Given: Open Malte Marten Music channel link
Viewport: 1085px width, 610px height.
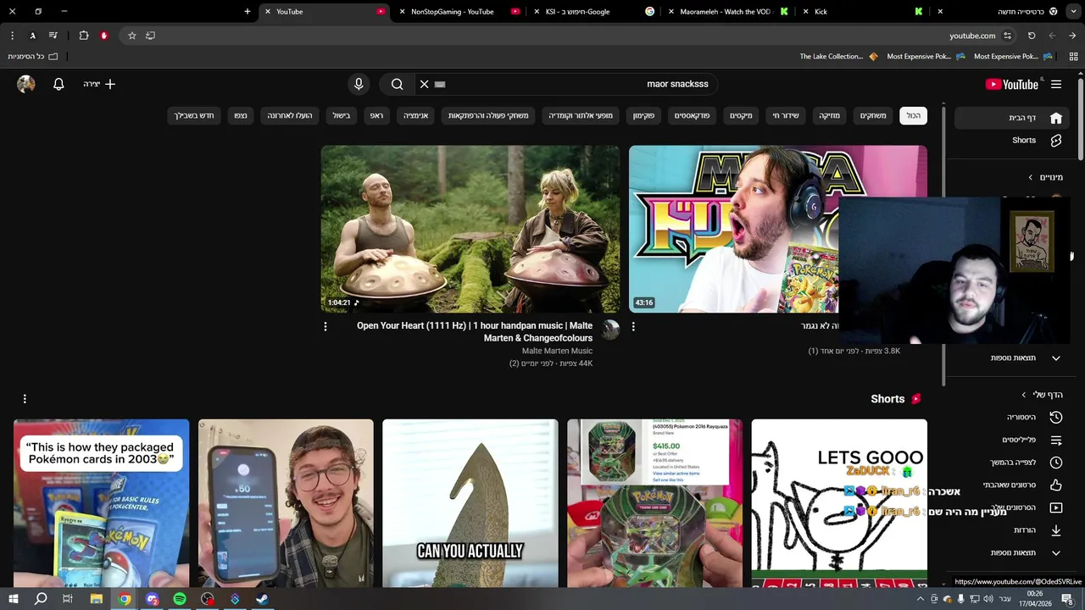Looking at the screenshot, I should pos(557,351).
